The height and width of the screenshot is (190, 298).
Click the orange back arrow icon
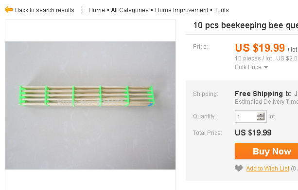click(9, 10)
